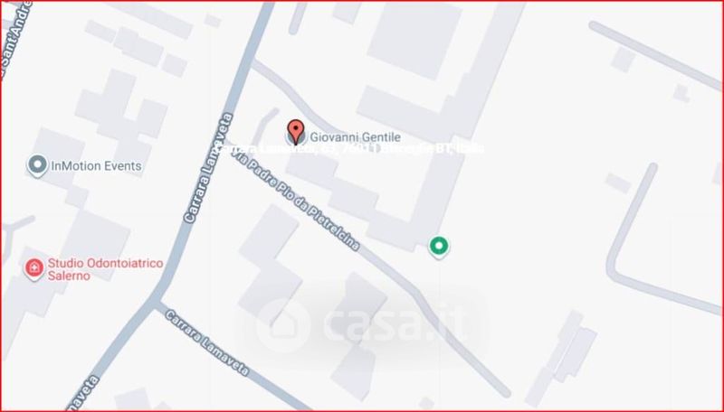The height and width of the screenshot is (412, 724).
Task: Select the green circular map marker
Action: [x=439, y=246]
